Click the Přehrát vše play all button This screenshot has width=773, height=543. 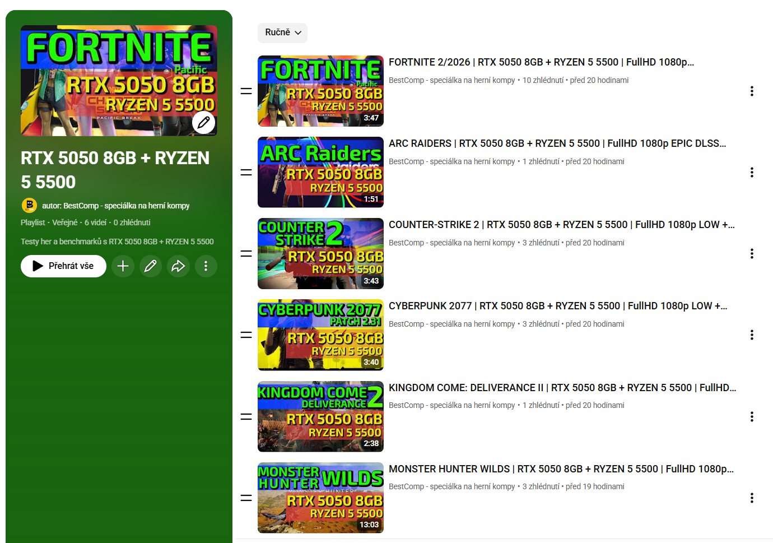(x=63, y=266)
